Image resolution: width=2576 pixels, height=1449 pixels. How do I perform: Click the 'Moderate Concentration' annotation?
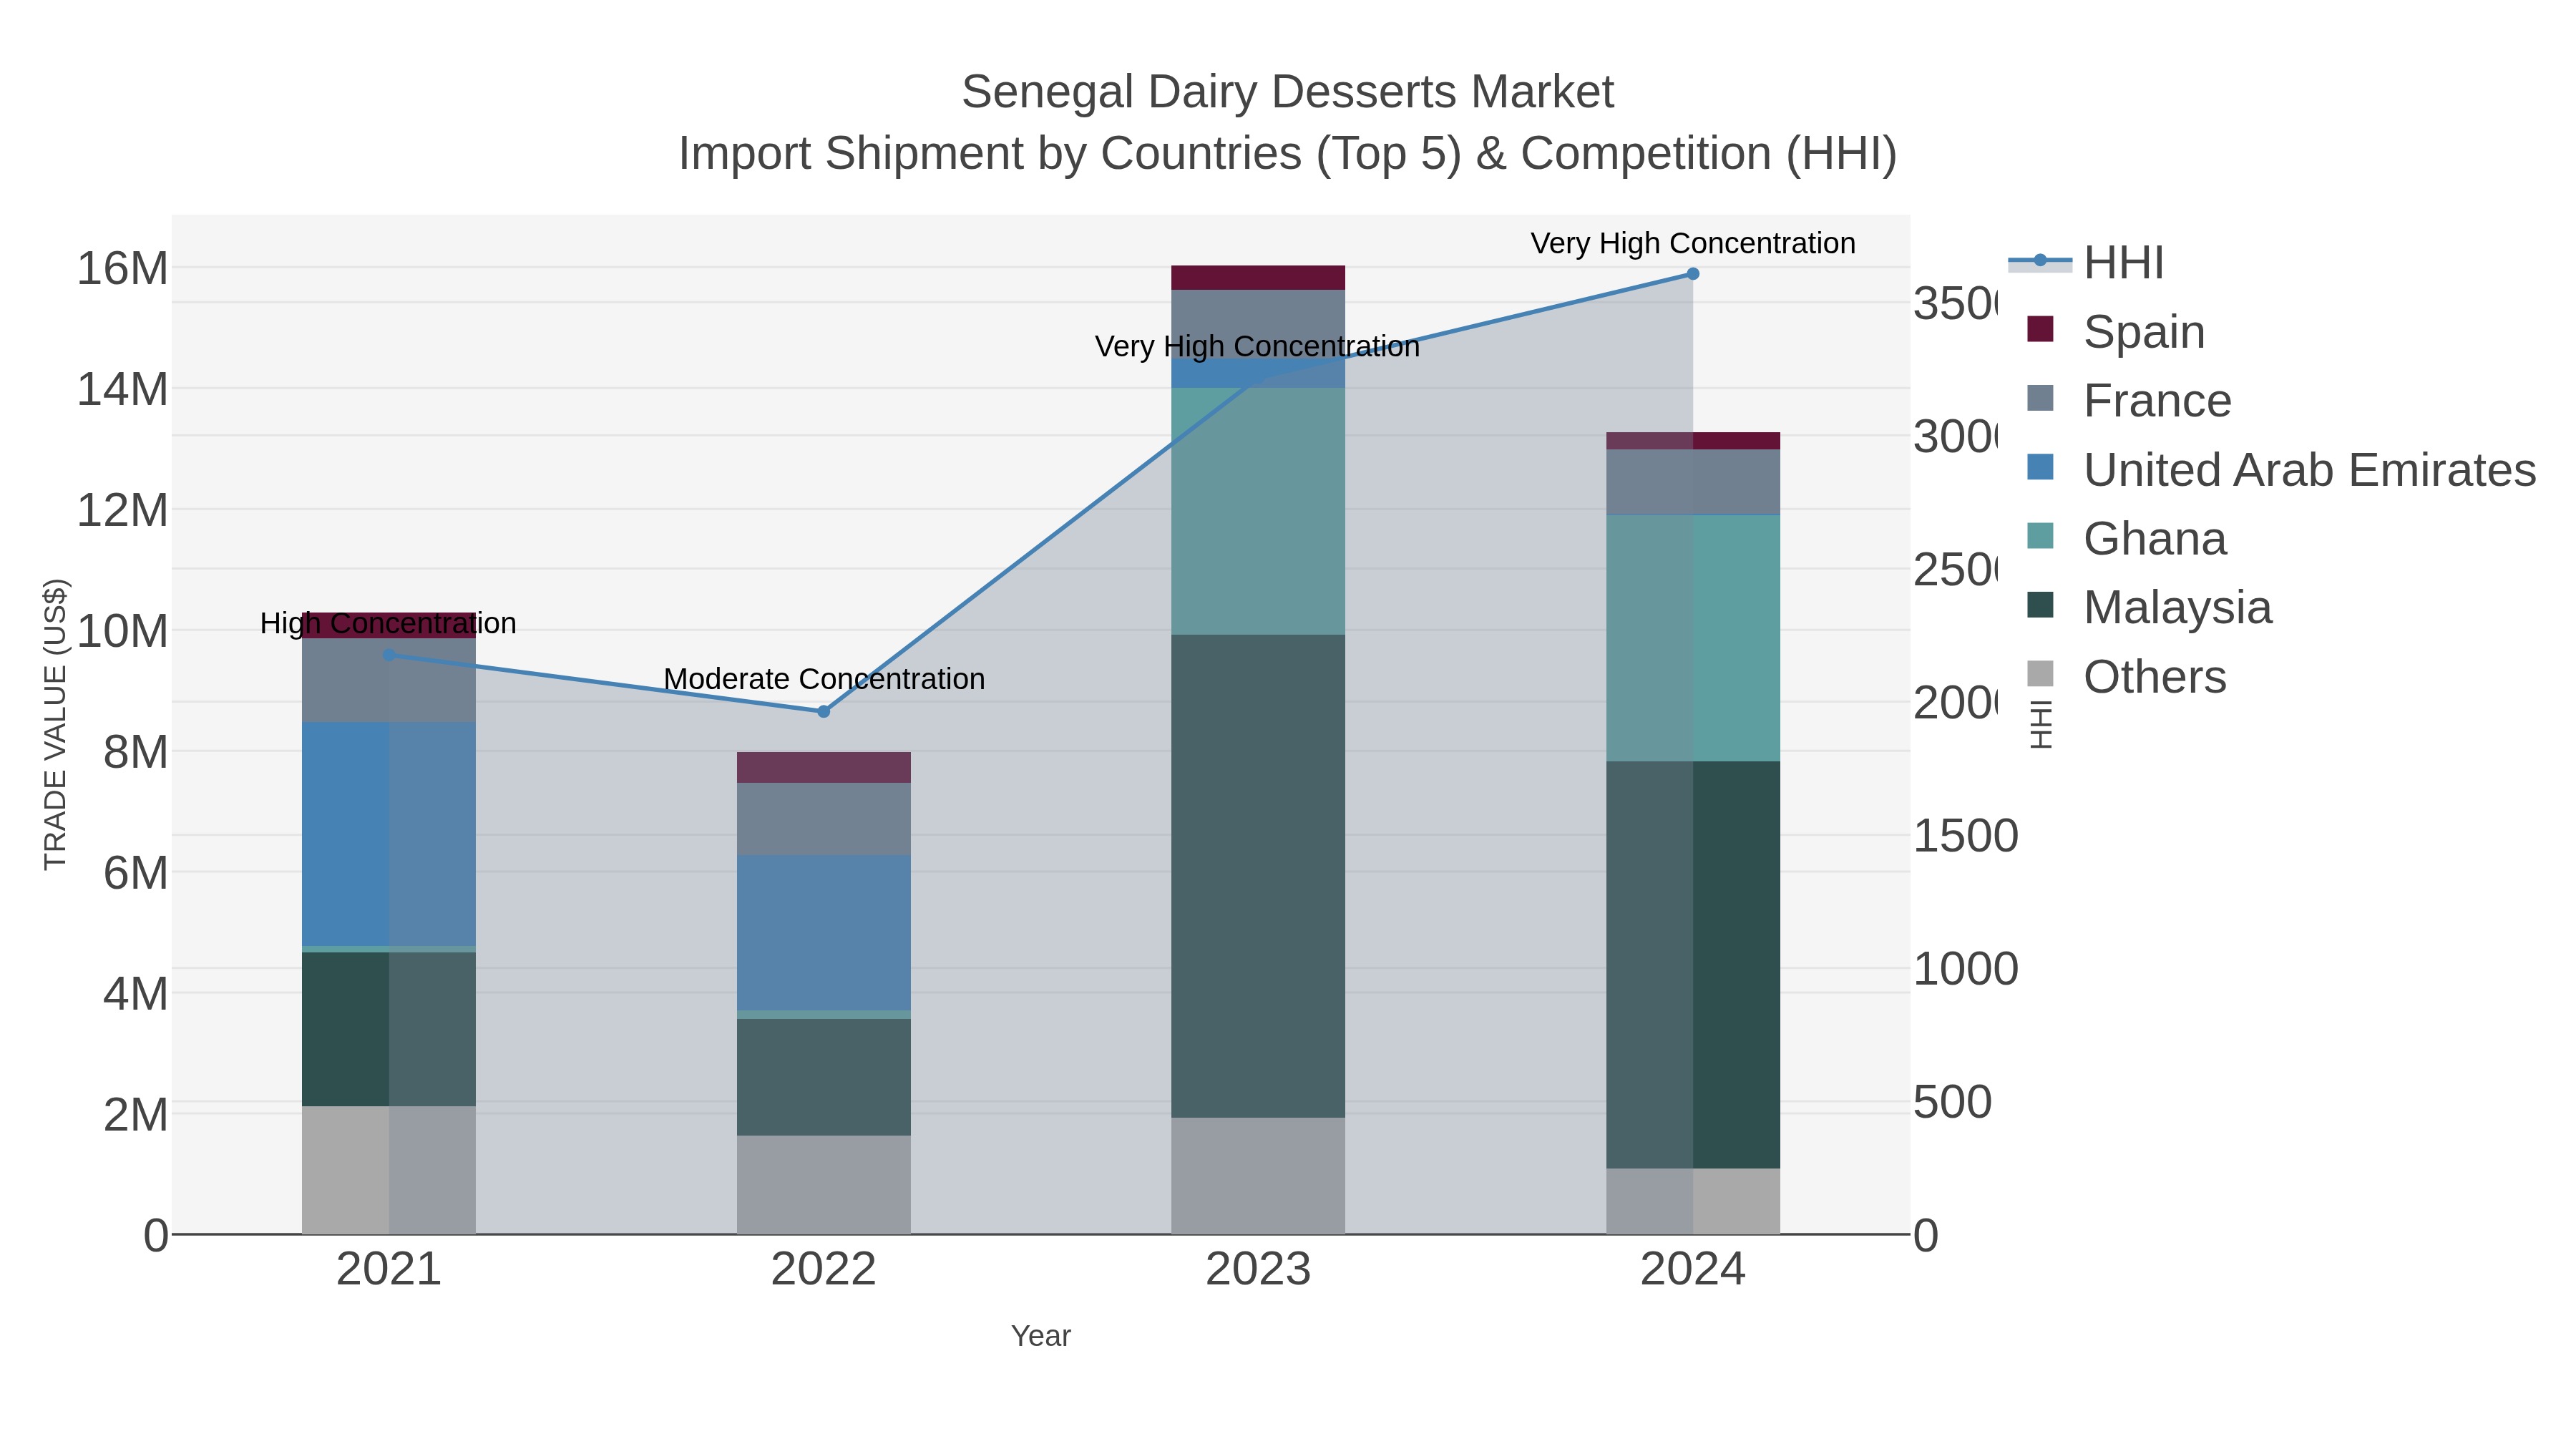(x=824, y=679)
